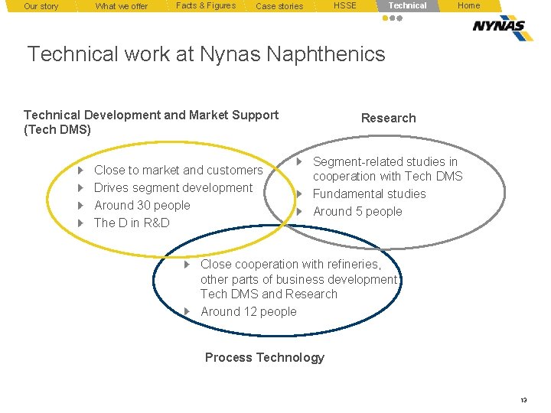The height and width of the screenshot is (413, 551).
Task: Click 'cooperation with Tech DMS' text line
Action: coord(387,177)
